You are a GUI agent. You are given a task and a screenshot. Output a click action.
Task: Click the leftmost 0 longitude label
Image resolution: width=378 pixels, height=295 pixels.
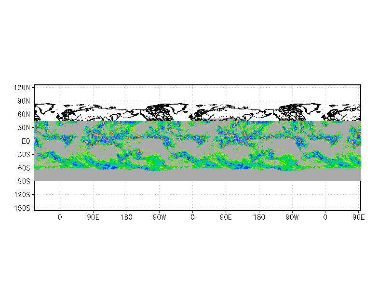60,217
